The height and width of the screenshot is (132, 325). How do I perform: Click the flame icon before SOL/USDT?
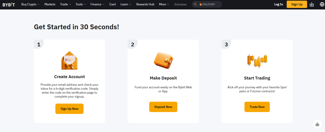click(201, 4)
